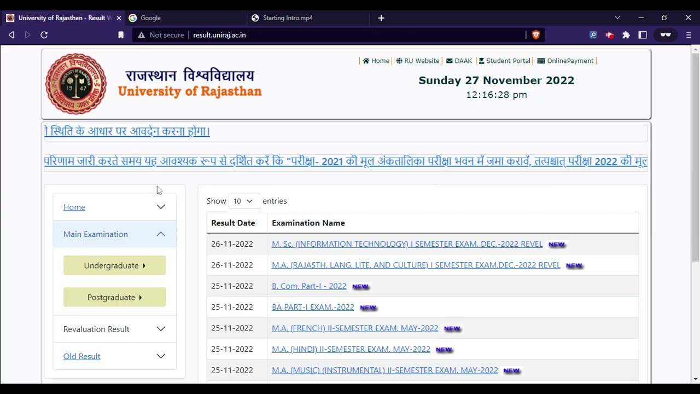
Task: Open the RU Website header link
Action: coord(418,61)
